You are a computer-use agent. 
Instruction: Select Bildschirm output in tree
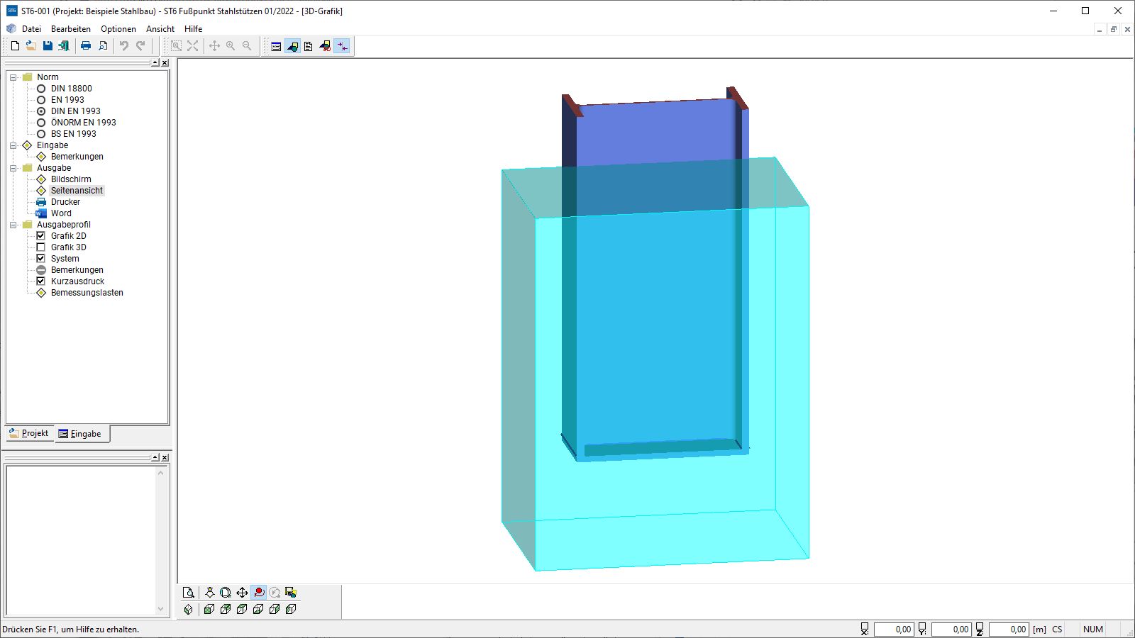tap(71, 179)
